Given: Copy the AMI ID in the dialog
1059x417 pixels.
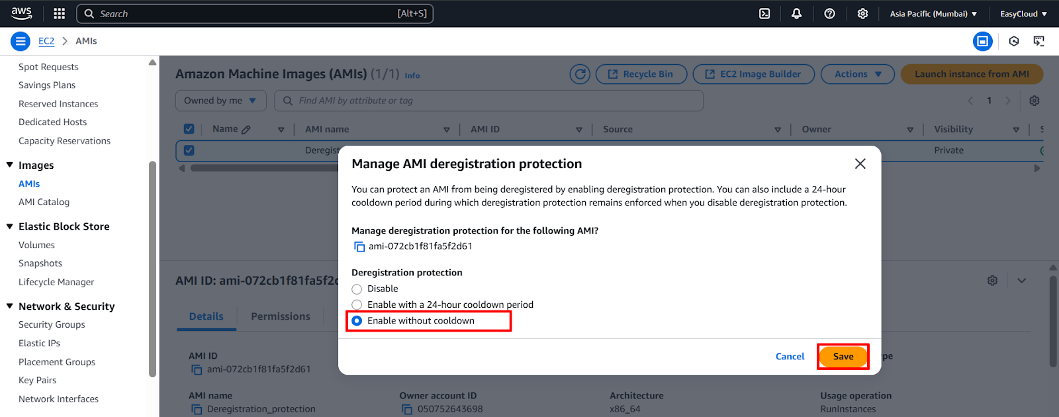Looking at the screenshot, I should click(359, 246).
